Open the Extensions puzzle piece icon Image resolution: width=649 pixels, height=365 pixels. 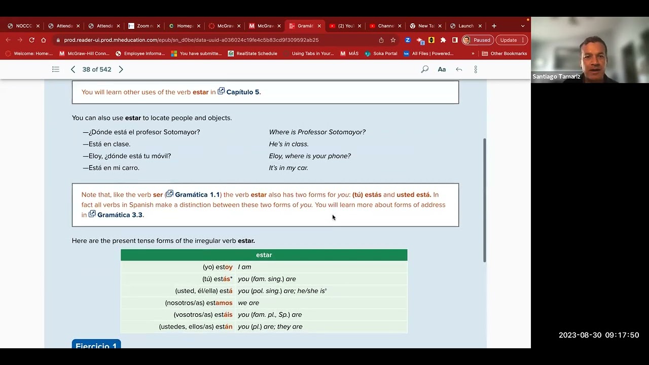coord(443,40)
